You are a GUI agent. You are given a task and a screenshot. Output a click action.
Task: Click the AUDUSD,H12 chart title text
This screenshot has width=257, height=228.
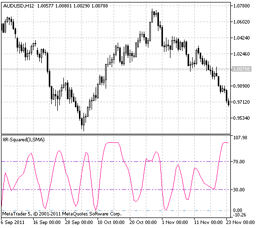pos(19,6)
